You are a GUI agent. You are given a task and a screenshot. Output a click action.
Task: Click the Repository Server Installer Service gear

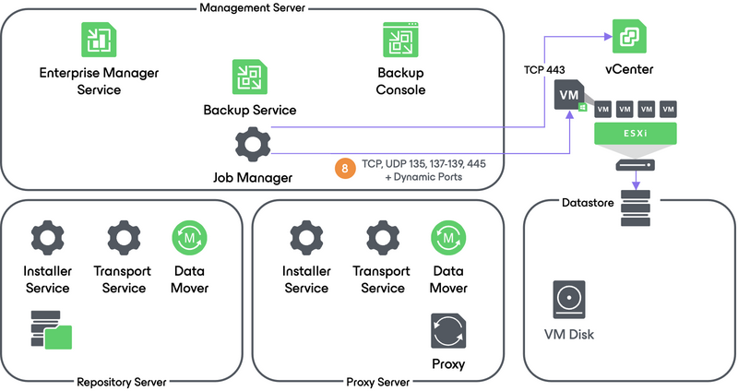(48, 238)
